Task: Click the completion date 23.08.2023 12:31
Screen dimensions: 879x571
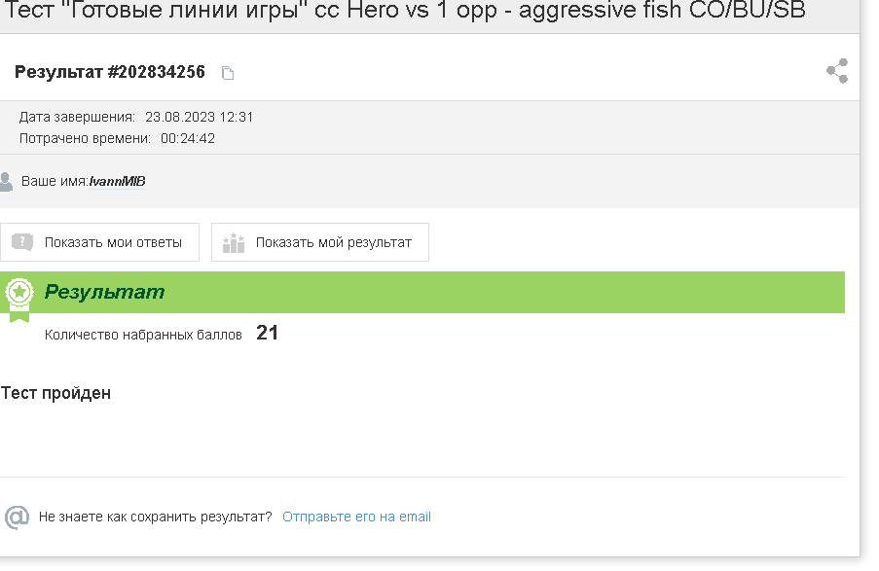Action: (x=199, y=117)
